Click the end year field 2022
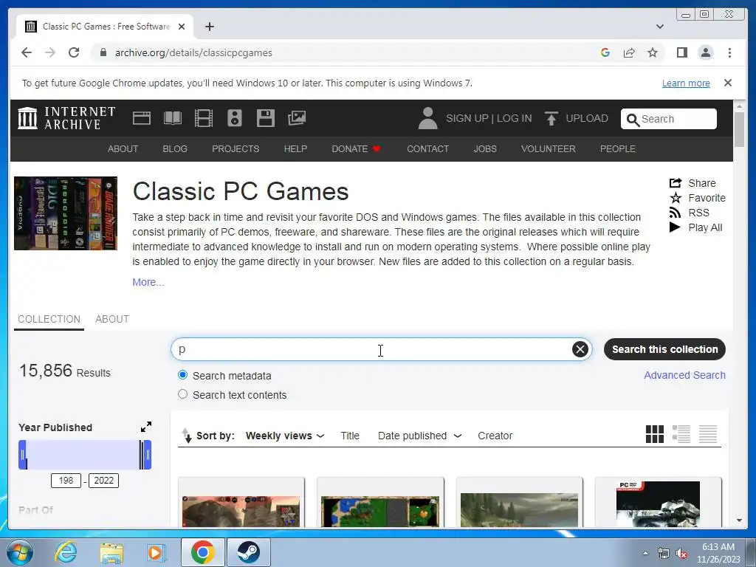 pyautogui.click(x=103, y=480)
